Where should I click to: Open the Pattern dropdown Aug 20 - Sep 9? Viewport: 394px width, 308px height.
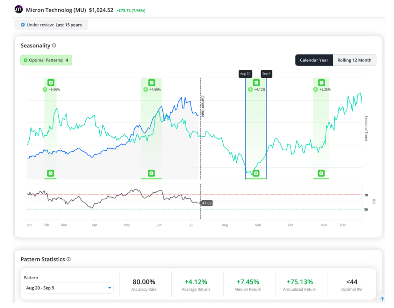(68, 288)
